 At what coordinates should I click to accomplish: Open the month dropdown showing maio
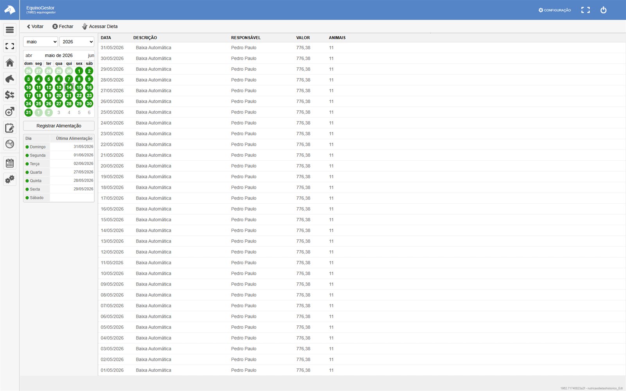(41, 42)
